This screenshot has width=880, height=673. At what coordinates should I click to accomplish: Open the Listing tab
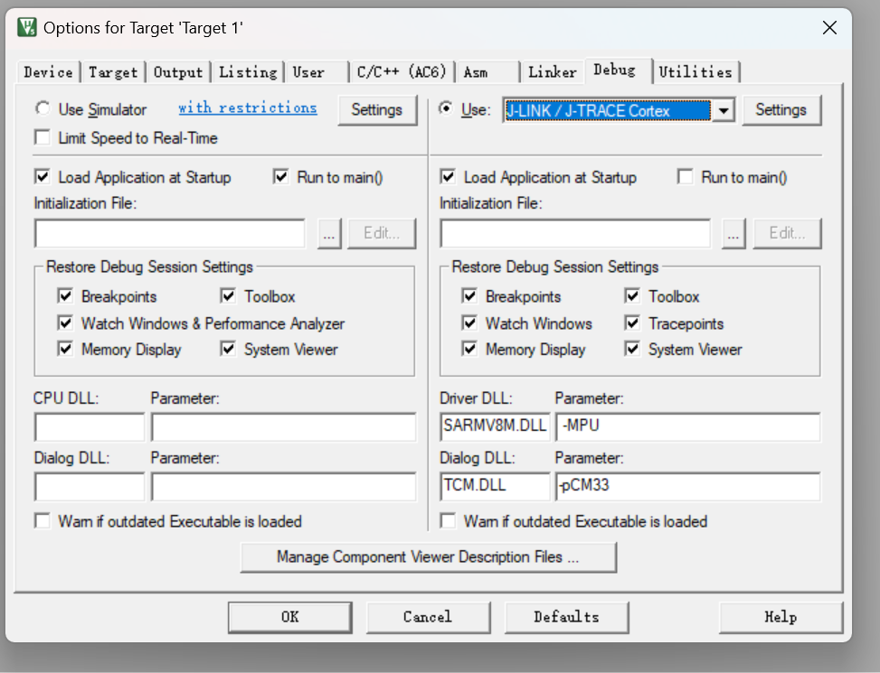pyautogui.click(x=248, y=72)
